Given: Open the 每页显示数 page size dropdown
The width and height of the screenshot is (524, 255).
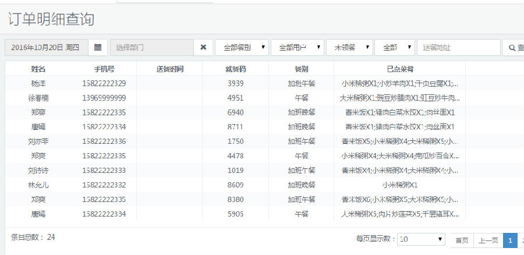Looking at the screenshot, I should tap(422, 239).
